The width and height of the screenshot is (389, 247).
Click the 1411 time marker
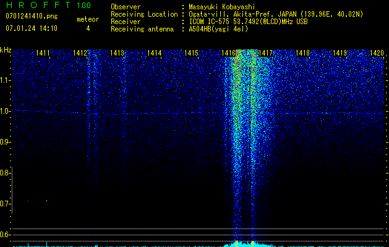43,52
